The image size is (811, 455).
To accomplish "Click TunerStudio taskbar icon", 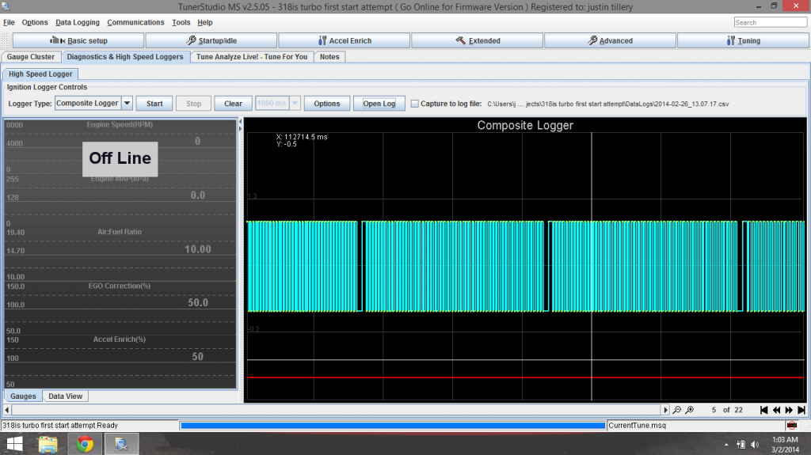I will [121, 444].
